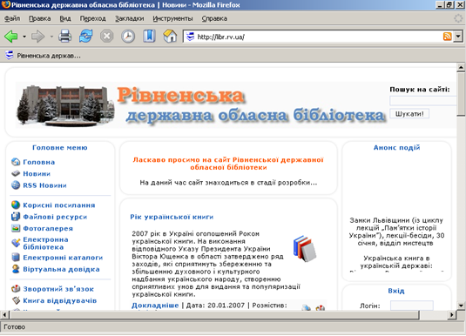Open Bookmarks sidebar icon
The image size is (466, 336).
click(149, 37)
